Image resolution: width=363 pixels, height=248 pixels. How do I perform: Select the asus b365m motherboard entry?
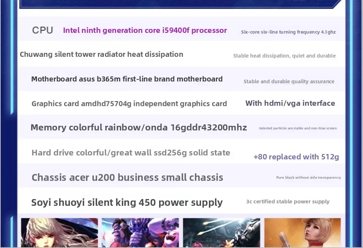click(x=127, y=79)
